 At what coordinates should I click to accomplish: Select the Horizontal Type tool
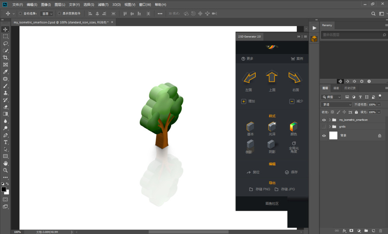tap(5, 142)
